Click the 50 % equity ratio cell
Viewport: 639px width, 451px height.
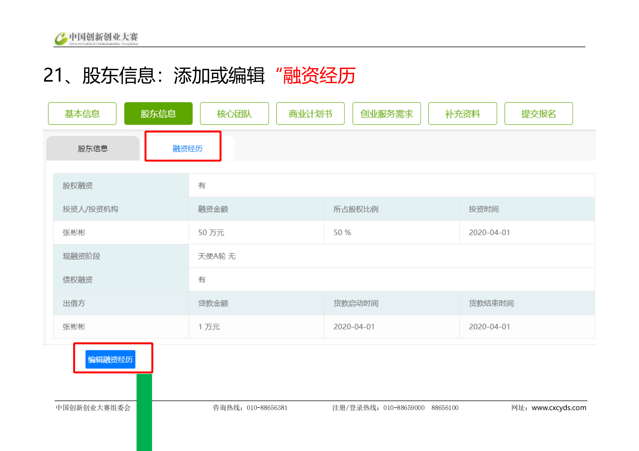click(x=342, y=232)
